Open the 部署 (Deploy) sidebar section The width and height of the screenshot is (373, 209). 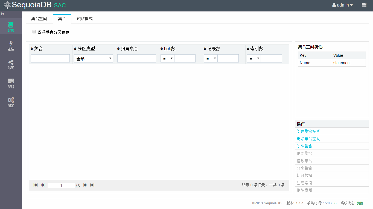(x=11, y=65)
